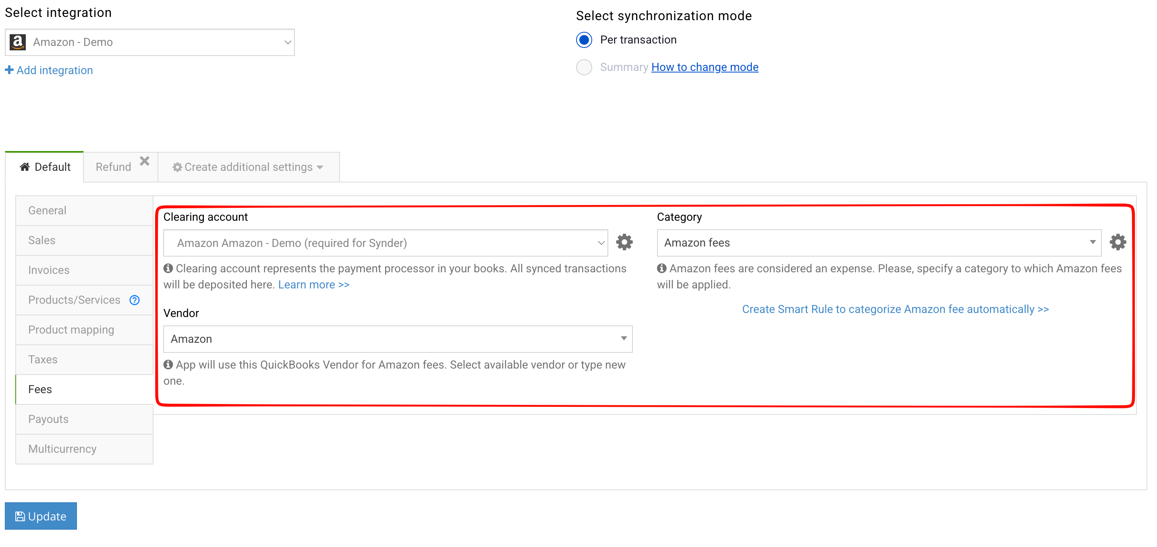Close the Refund tab with X
Viewport: 1157px width, 547px height.
point(145,161)
